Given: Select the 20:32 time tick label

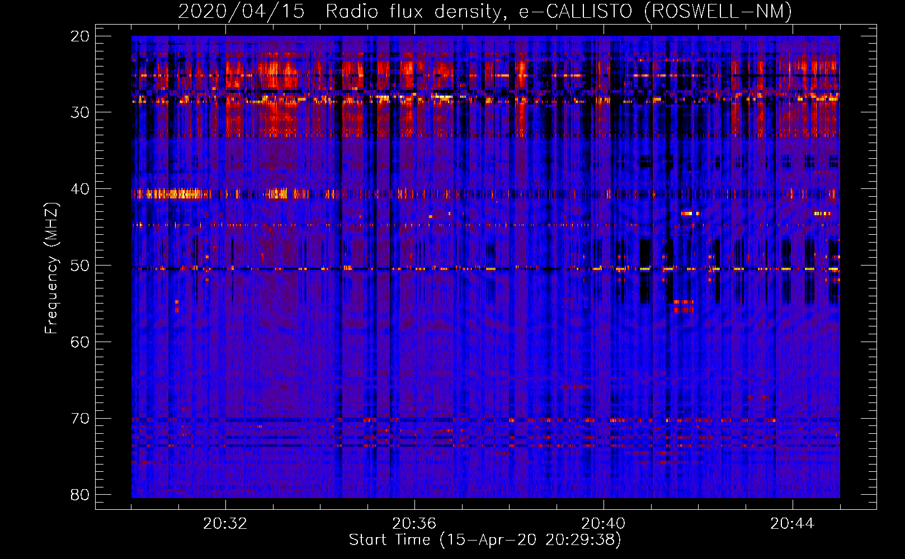Looking at the screenshot, I should [225, 524].
